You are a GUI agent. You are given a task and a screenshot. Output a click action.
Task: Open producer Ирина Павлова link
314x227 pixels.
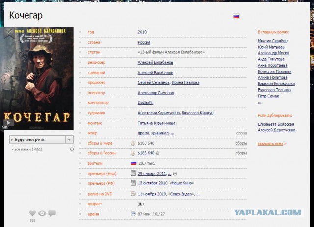tap(185, 83)
